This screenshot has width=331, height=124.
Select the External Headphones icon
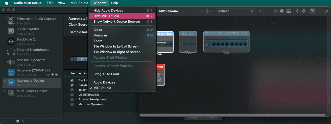[x=11, y=52]
